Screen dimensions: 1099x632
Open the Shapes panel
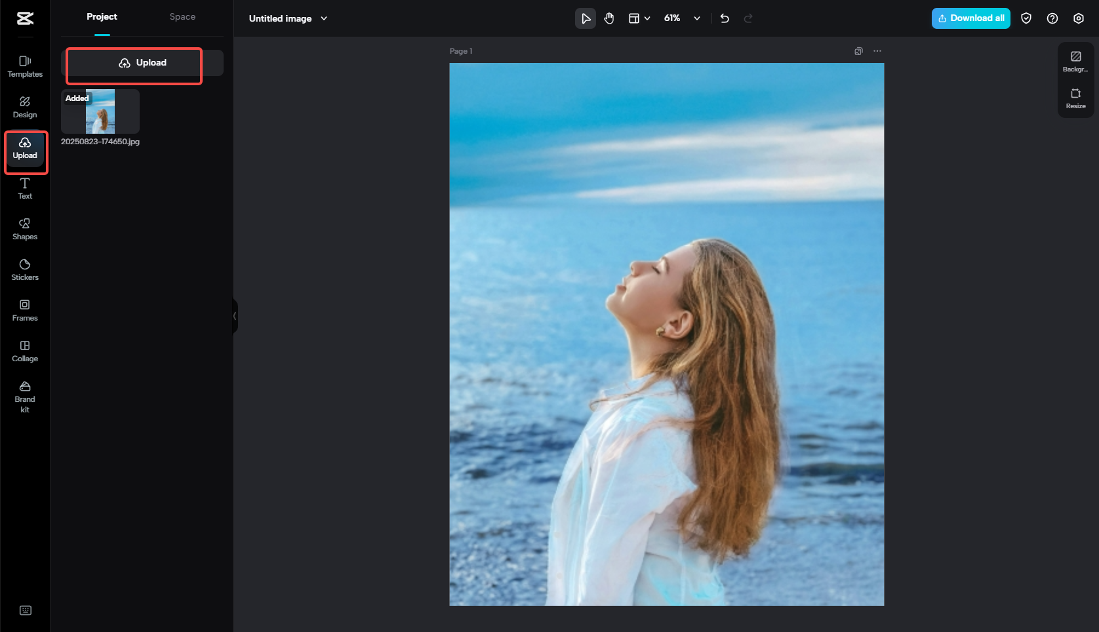coord(24,229)
